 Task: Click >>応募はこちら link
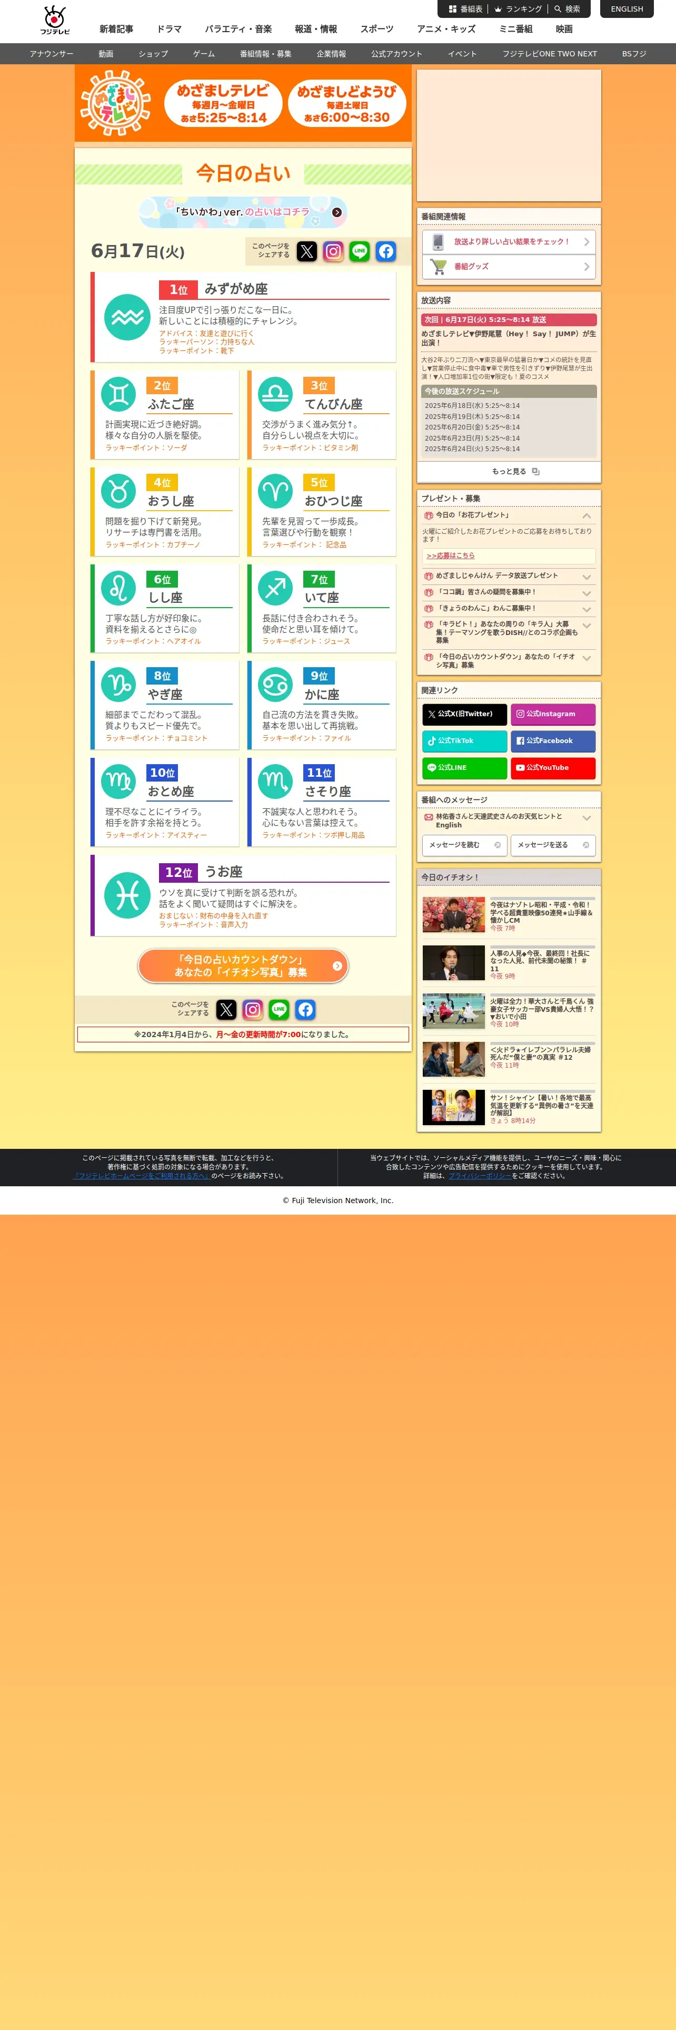click(450, 555)
